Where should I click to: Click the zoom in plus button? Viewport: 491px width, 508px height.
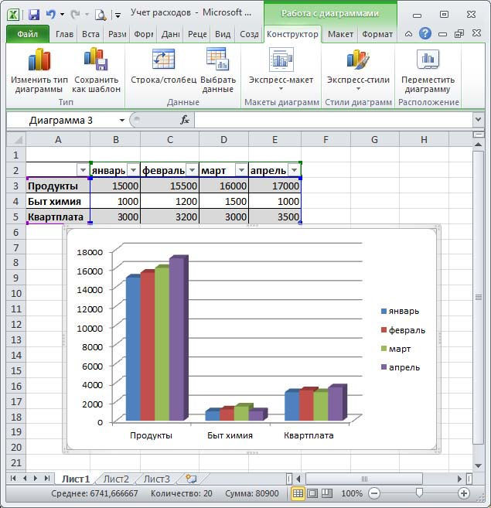[x=464, y=493]
